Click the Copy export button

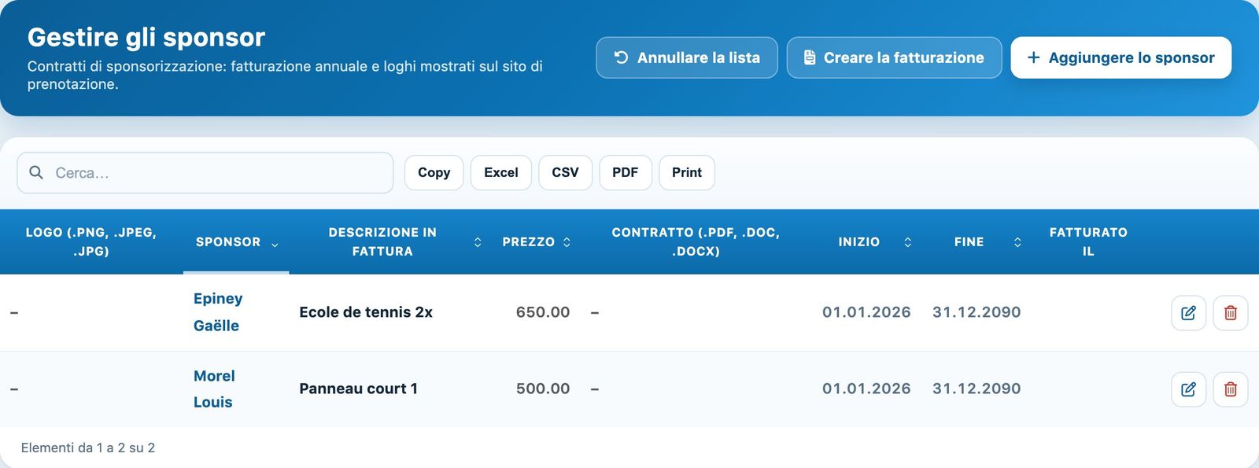point(434,173)
